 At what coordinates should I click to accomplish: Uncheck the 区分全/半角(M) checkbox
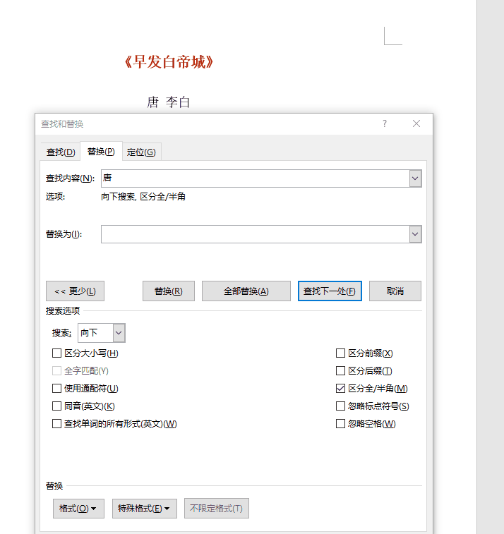[340, 389]
